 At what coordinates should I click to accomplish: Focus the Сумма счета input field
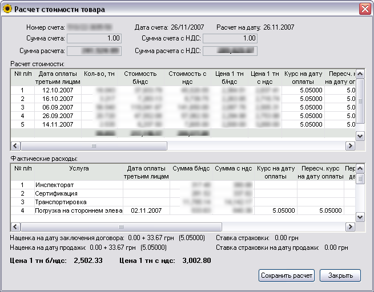coord(94,38)
